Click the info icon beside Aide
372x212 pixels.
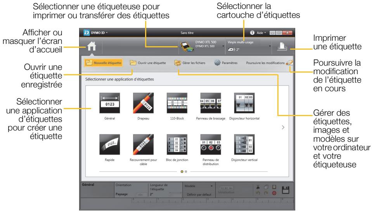(252, 33)
